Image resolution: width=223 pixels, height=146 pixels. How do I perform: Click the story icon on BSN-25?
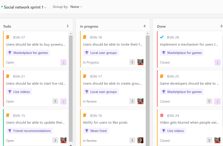[x=162, y=76]
